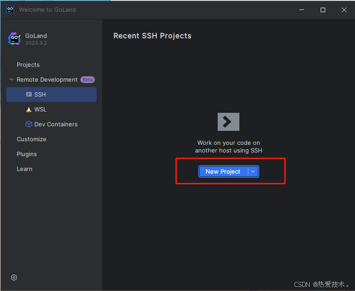355x291 pixels.
Task: Click the Dev Containers cube icon
Action: pyautogui.click(x=29, y=124)
